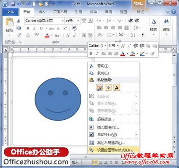The image size is (179, 168).
Task: Click the ribbon font color red A
Action: 47,35
